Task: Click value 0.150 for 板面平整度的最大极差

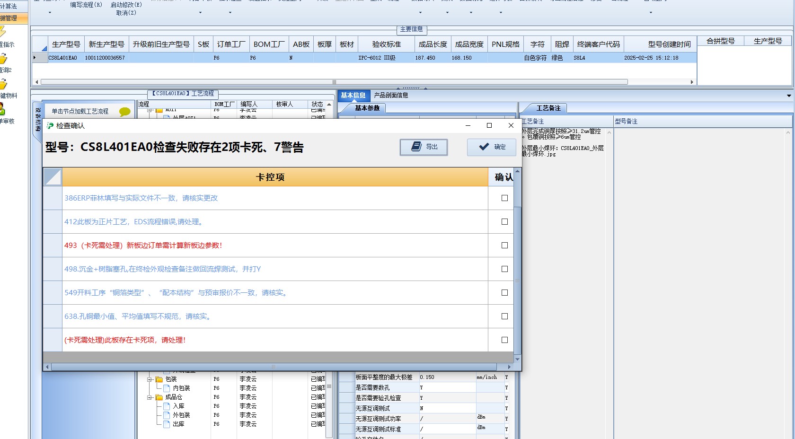Action: [x=447, y=377]
